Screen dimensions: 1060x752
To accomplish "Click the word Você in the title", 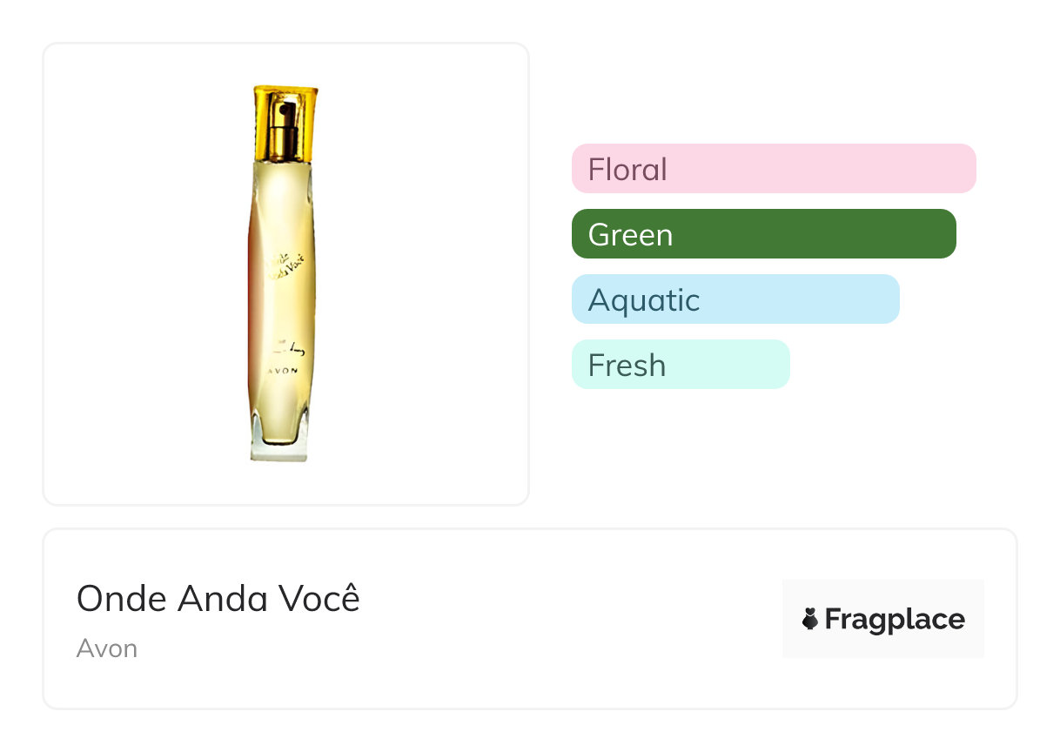I will (319, 599).
